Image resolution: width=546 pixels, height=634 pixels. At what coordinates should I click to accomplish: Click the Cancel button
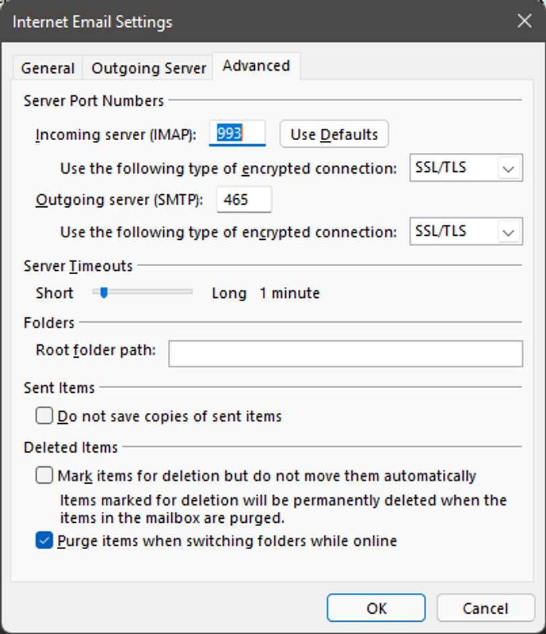pos(485,608)
